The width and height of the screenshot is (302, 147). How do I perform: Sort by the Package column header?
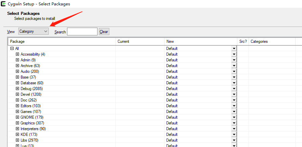point(62,41)
